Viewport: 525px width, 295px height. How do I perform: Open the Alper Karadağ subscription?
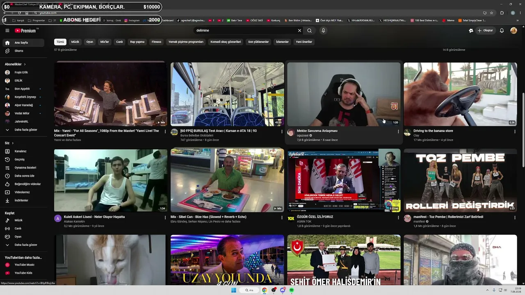point(23,105)
